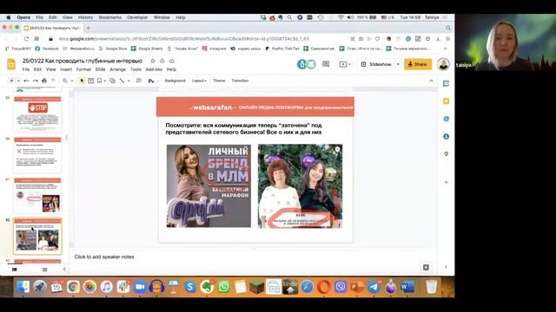Open the Slide menu
The width and height of the screenshot is (556, 312).
coord(101,69)
